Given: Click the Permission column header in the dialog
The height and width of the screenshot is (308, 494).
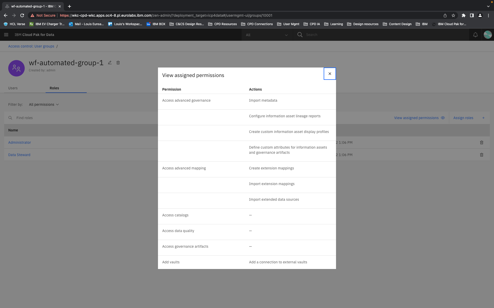Looking at the screenshot, I should point(172,89).
